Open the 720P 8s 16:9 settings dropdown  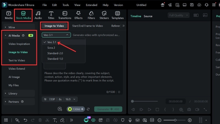[x=60, y=99]
